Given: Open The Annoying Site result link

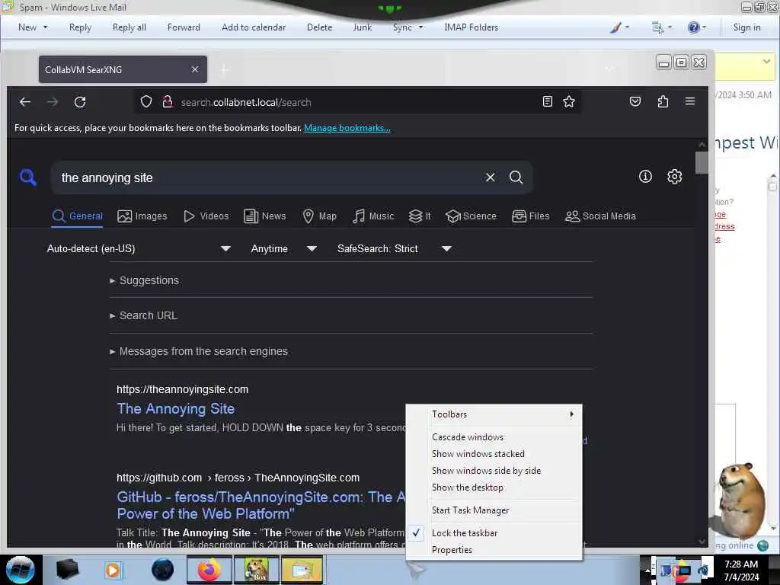Looking at the screenshot, I should coord(176,408).
